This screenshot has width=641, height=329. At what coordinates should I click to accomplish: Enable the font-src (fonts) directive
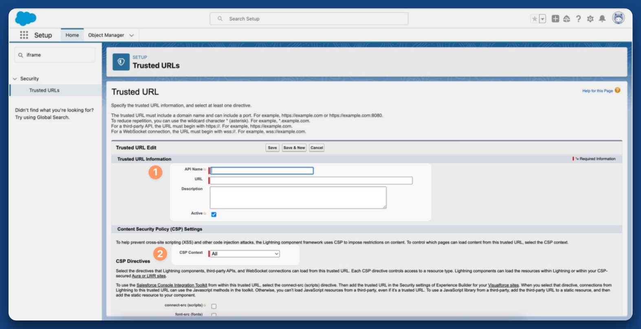[x=214, y=315]
